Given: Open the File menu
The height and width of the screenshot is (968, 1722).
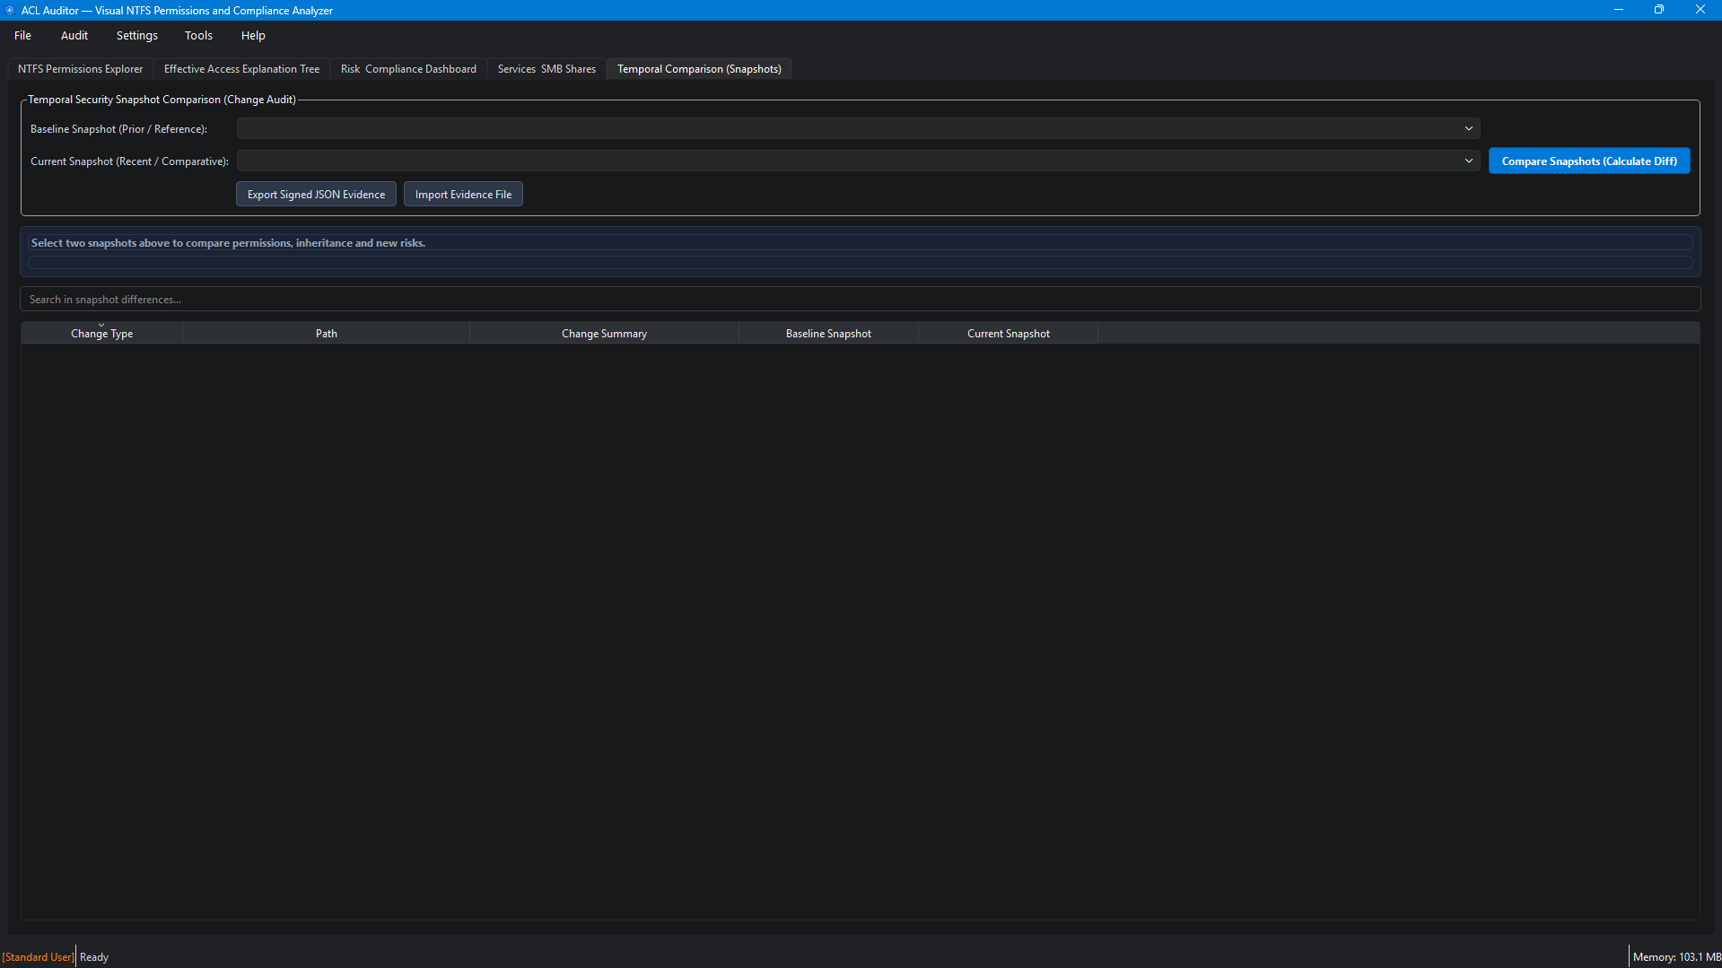Looking at the screenshot, I should (x=22, y=35).
